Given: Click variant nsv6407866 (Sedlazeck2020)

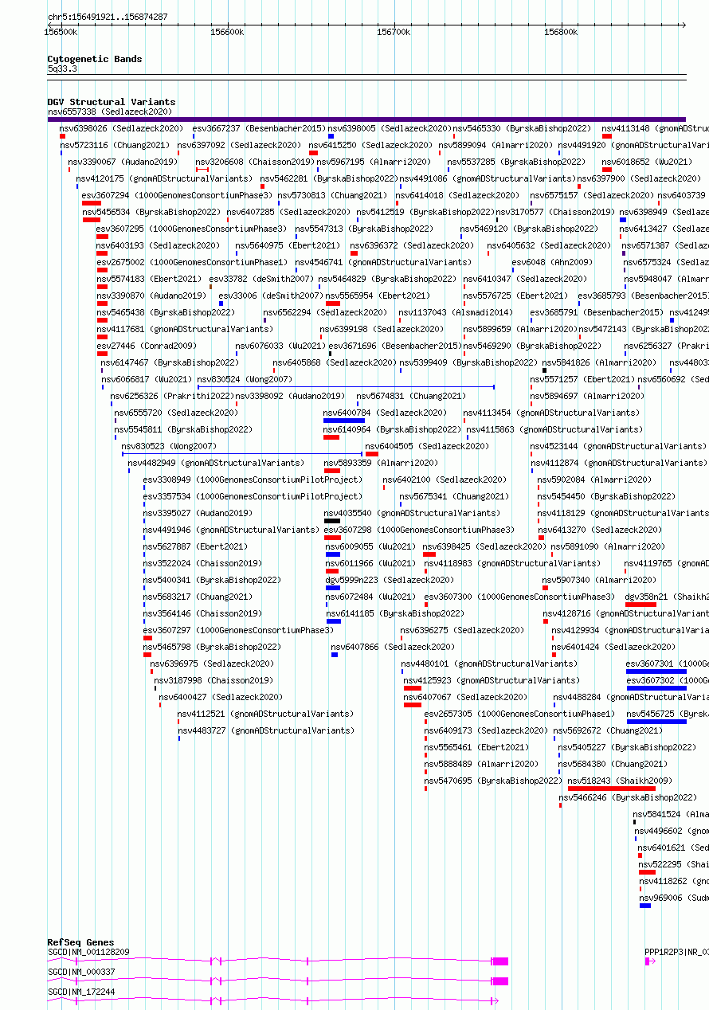Looking at the screenshot, I should (x=393, y=647).
